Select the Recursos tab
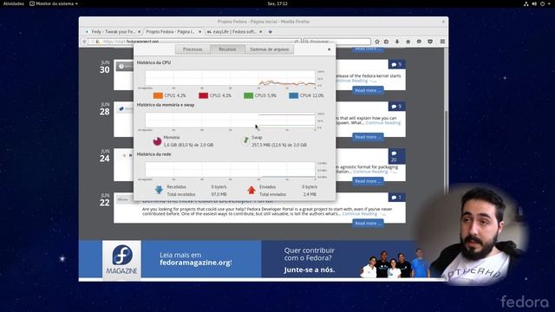 point(227,49)
